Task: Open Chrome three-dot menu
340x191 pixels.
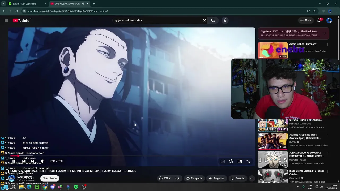Action: click(336, 11)
